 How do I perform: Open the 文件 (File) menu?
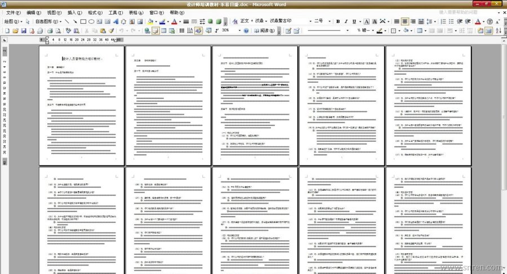point(13,12)
